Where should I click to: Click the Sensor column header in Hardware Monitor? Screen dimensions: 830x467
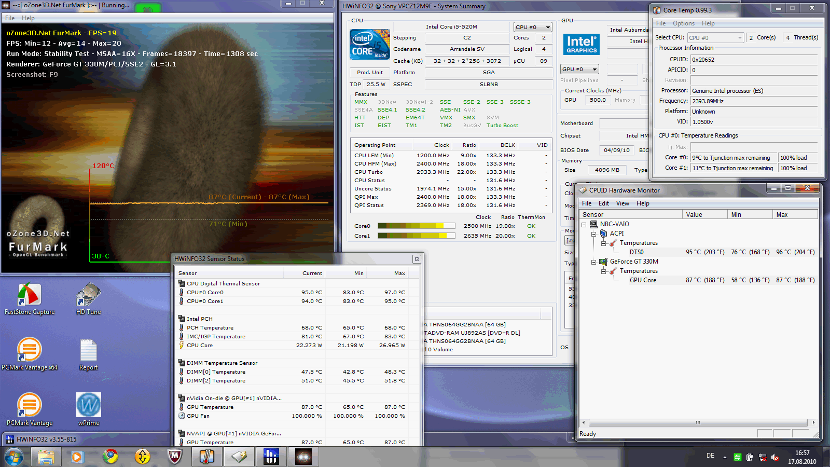coord(631,214)
